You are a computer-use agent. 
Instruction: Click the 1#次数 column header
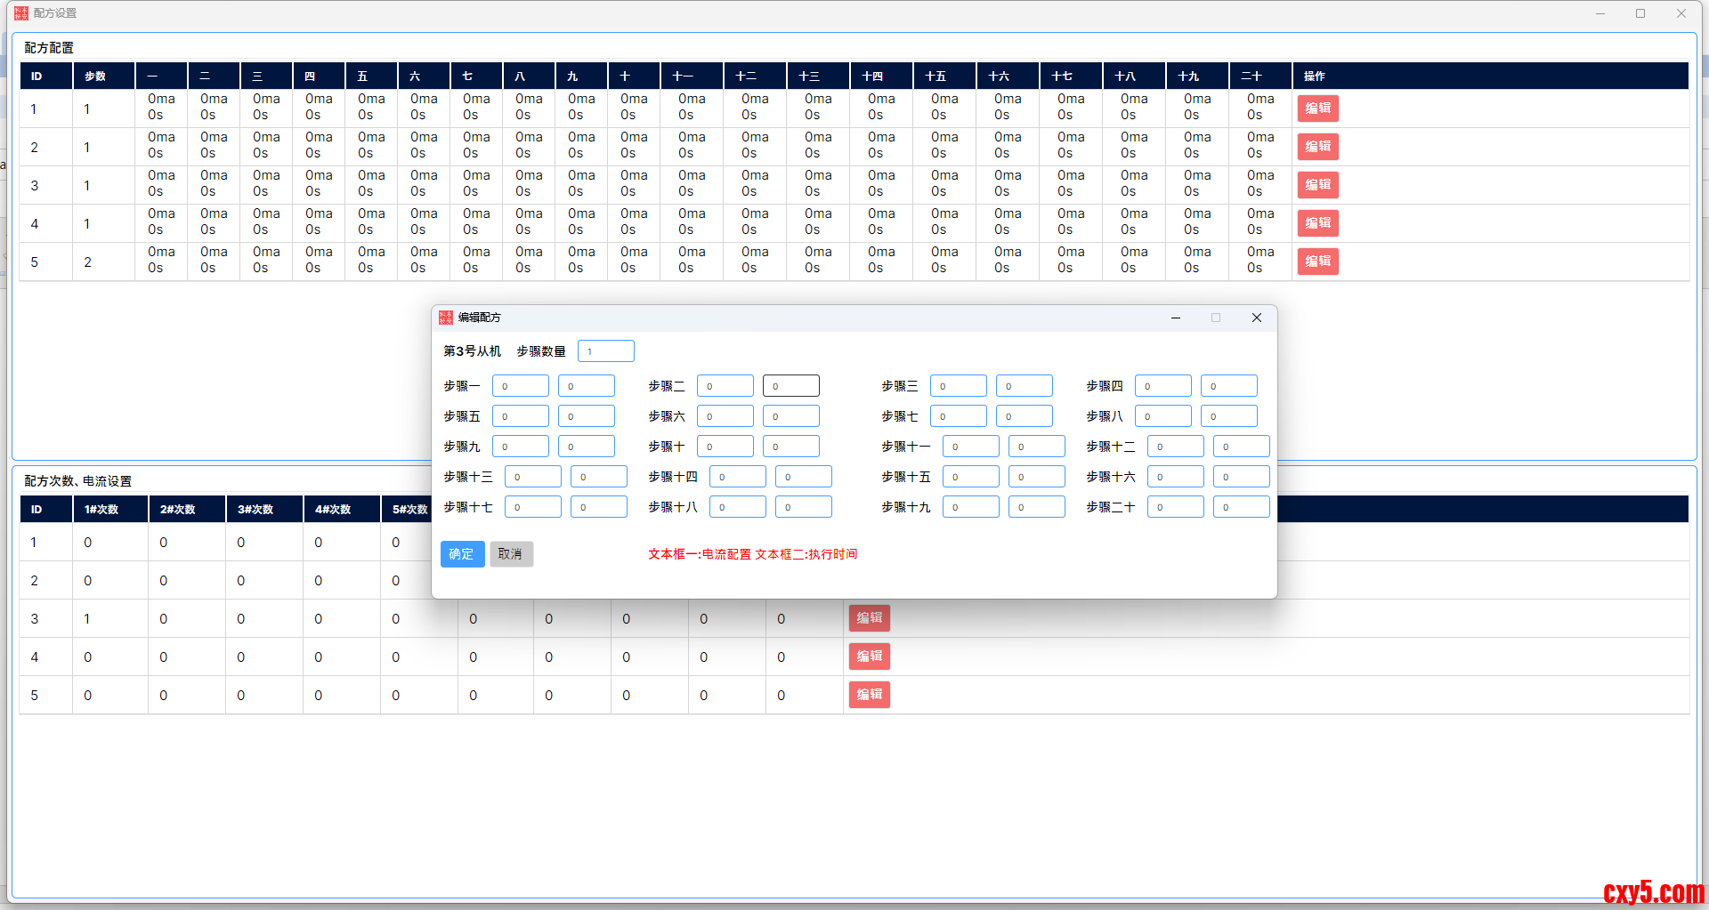tap(101, 510)
